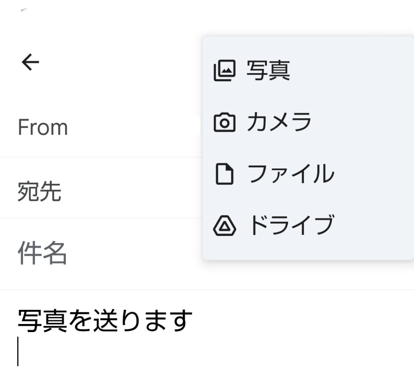
Task: Select ファイル in the attachment menu
Action: (x=290, y=174)
